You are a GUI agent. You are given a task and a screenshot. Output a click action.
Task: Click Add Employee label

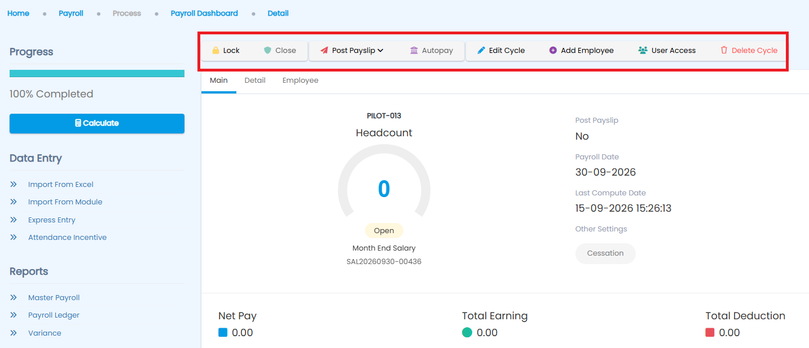(x=587, y=50)
